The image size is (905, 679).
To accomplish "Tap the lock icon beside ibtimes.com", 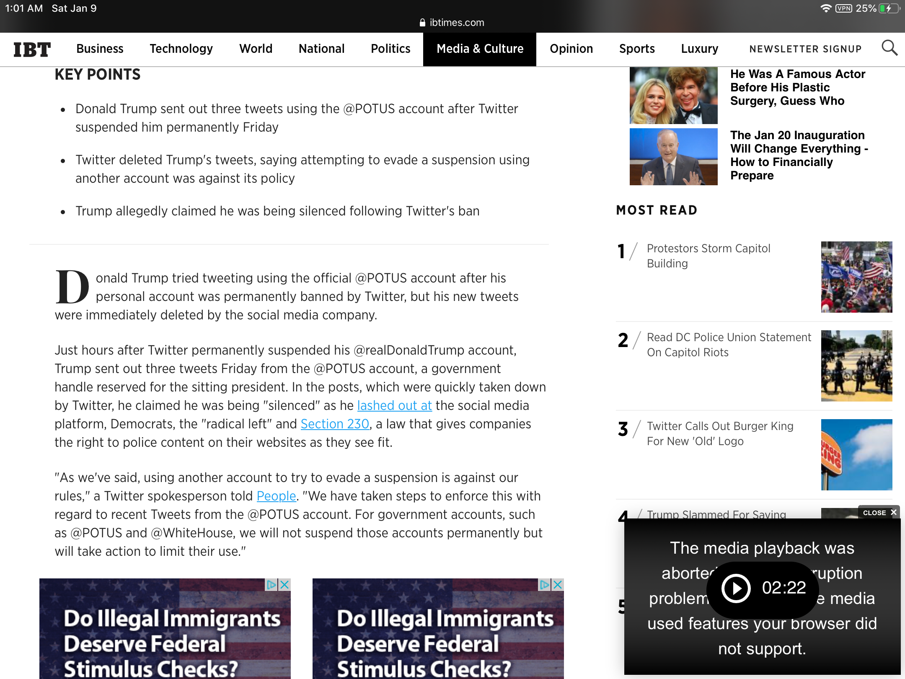I will 422,23.
